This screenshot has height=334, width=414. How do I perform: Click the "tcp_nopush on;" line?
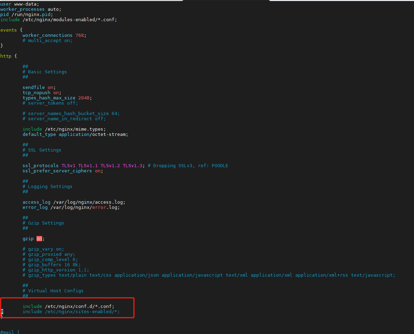[x=42, y=93]
